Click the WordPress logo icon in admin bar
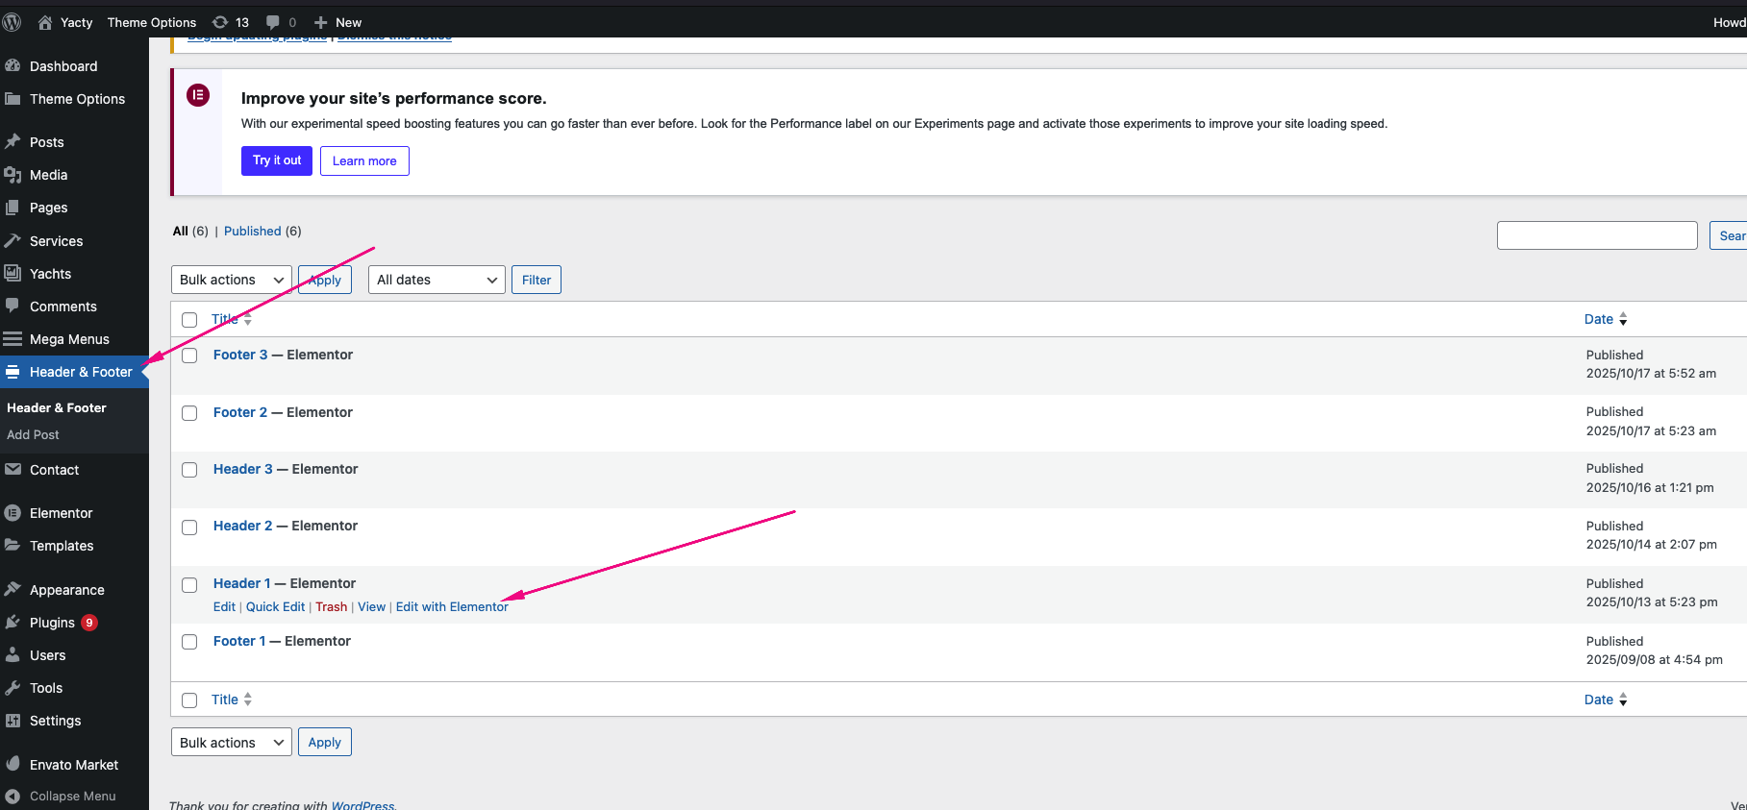Viewport: 1747px width, 810px height. pos(12,22)
